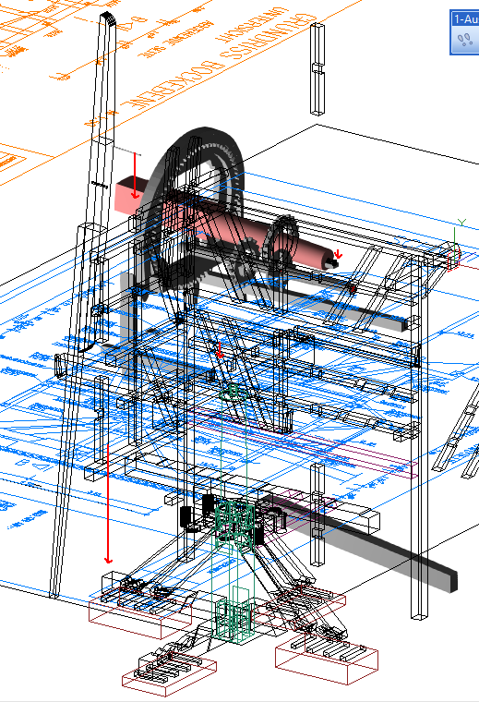Viewport: 479px width, 702px height.
Task: Select the 1-Au panel title bar
Action: pos(464,19)
